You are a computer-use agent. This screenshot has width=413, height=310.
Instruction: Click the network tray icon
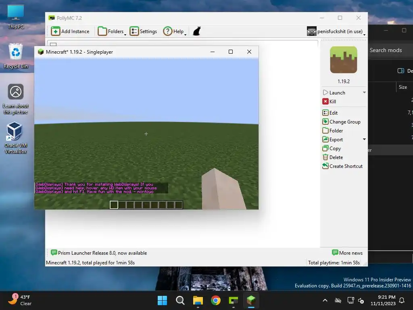coord(350,300)
